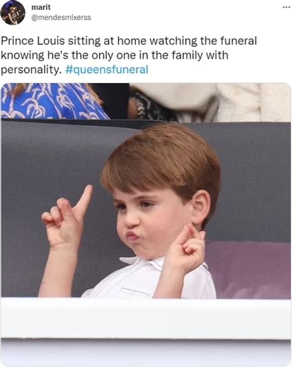Follow the #queensfuneral hashtag link
Image resolution: width=297 pixels, height=369 pixels.
tap(107, 70)
